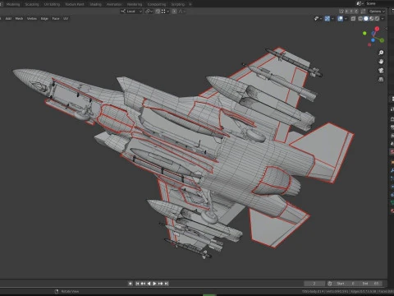Toggle proportional editing
Image resolution: width=394 pixels, height=296 pixels.
pos(174,12)
